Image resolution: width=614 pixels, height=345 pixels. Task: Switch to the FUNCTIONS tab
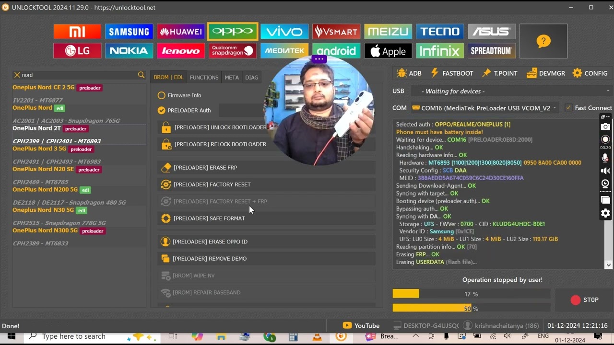(204, 77)
